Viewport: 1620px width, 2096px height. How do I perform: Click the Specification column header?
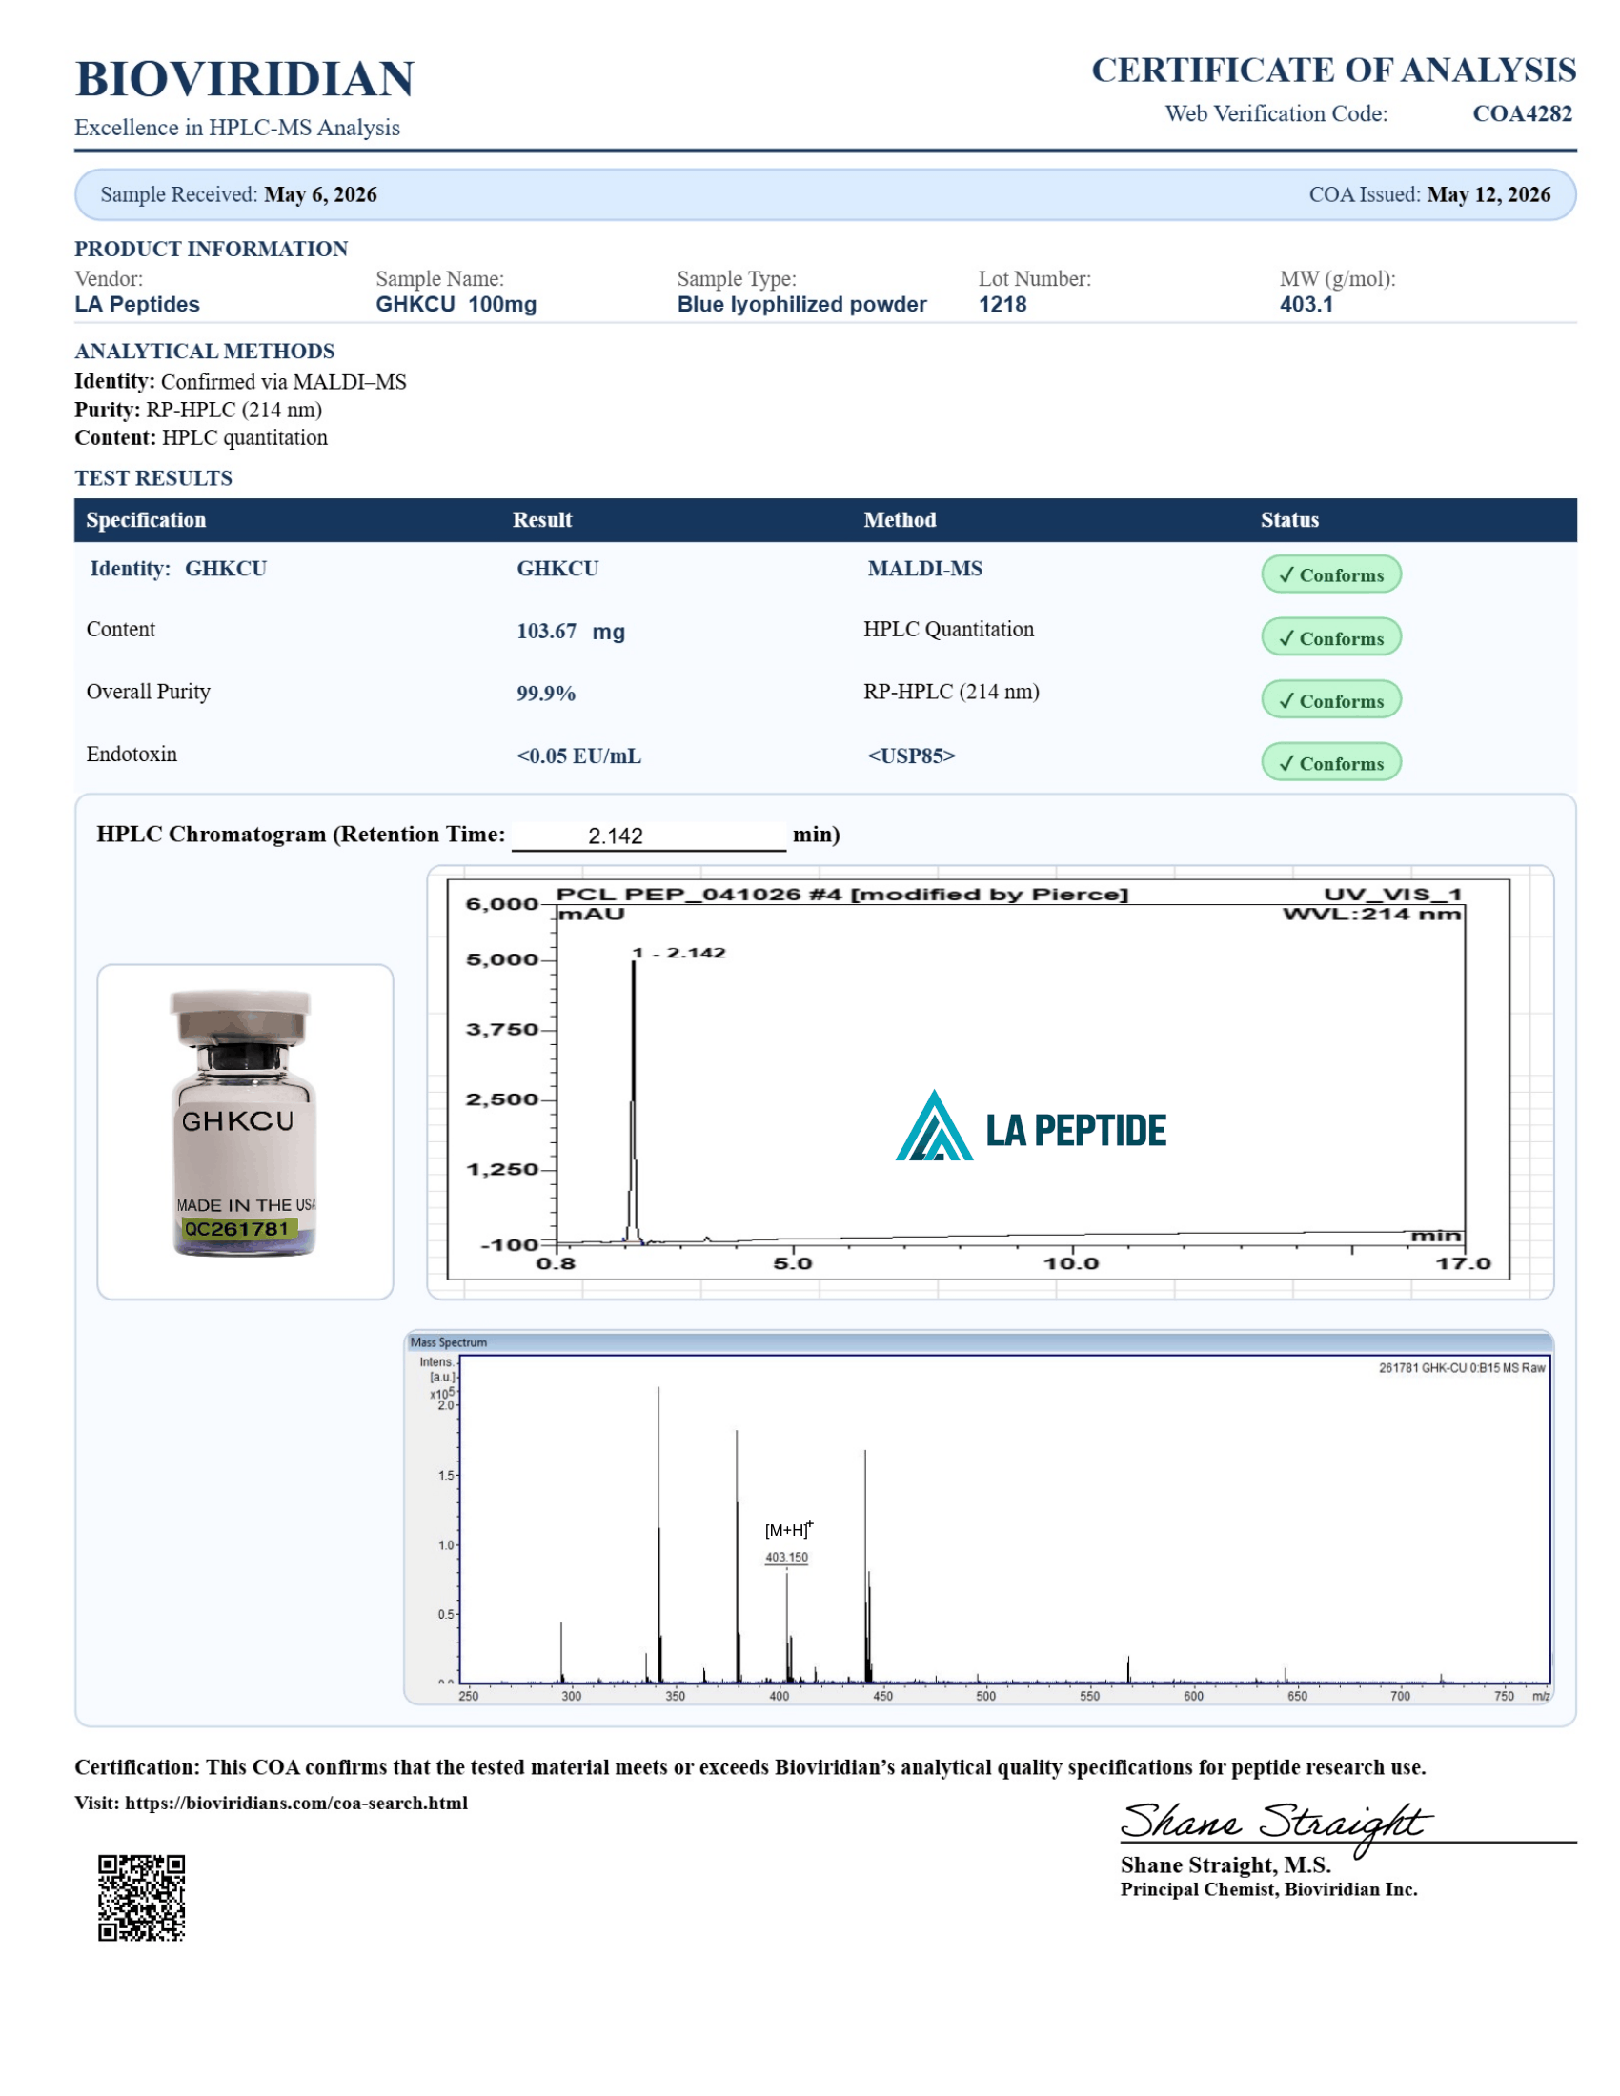coord(146,519)
